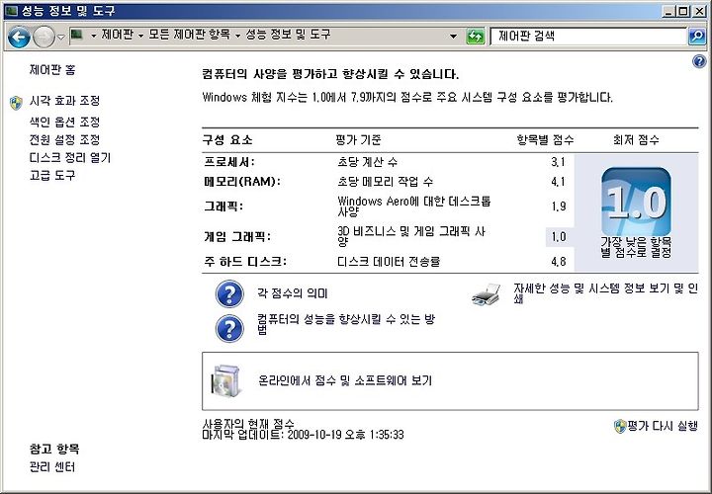Click help icon next to 각 점수의 의미
The image size is (712, 494).
[x=229, y=294]
